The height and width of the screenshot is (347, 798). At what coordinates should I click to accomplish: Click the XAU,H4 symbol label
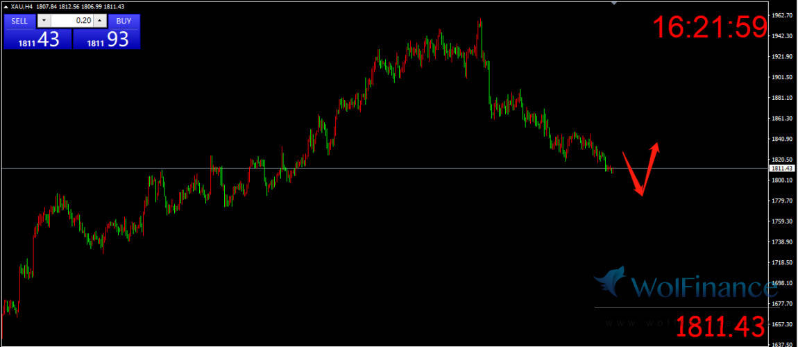pyautogui.click(x=21, y=7)
